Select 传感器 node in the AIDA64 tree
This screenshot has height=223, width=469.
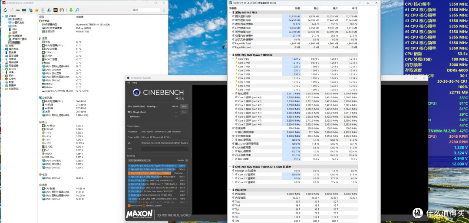[16, 42]
